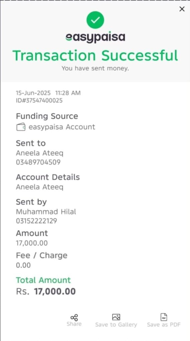Viewport: 190px width, 341px height.
Task: Select the Save to Gallery label
Action: (x=116, y=325)
